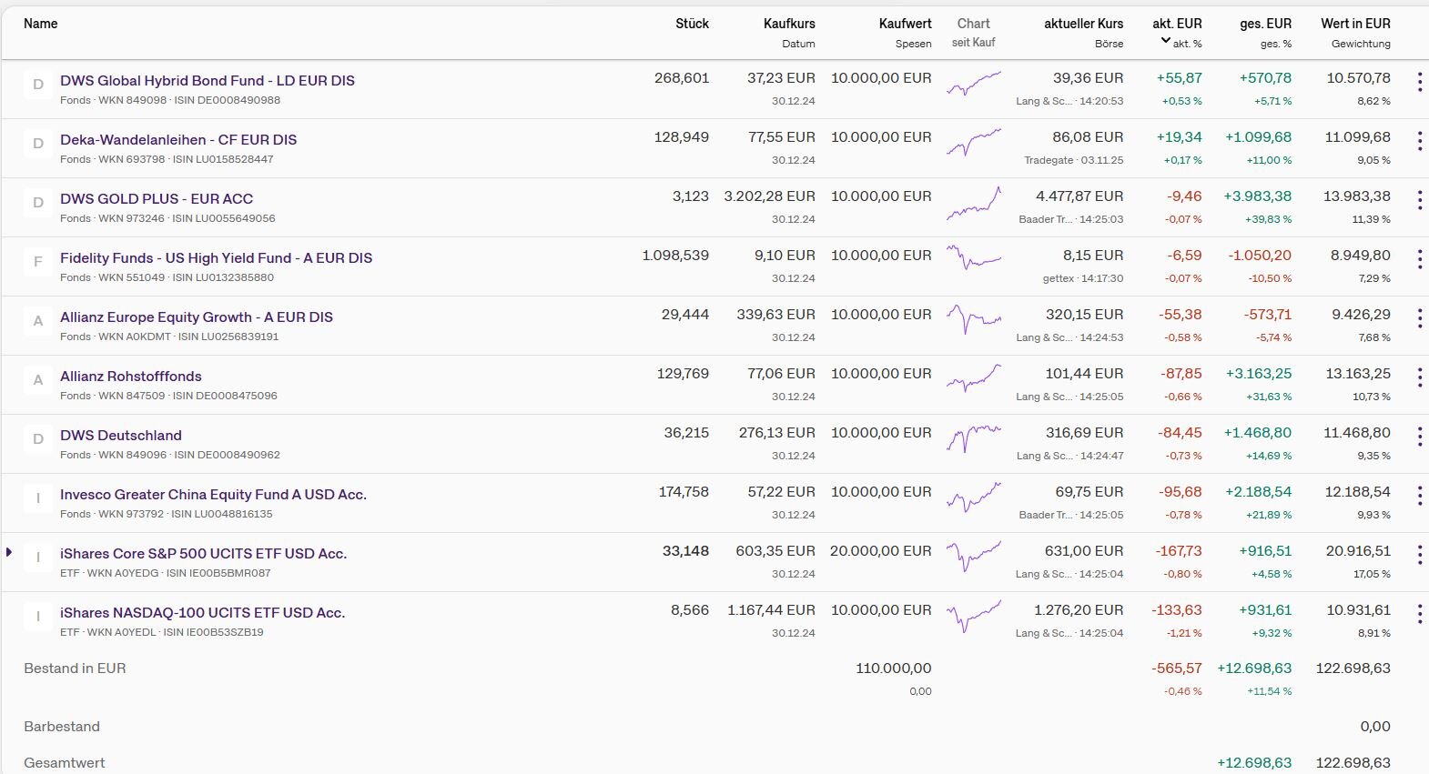Open three-dot menu for DWS Global Hybrid Bond Fund

pos(1419,83)
